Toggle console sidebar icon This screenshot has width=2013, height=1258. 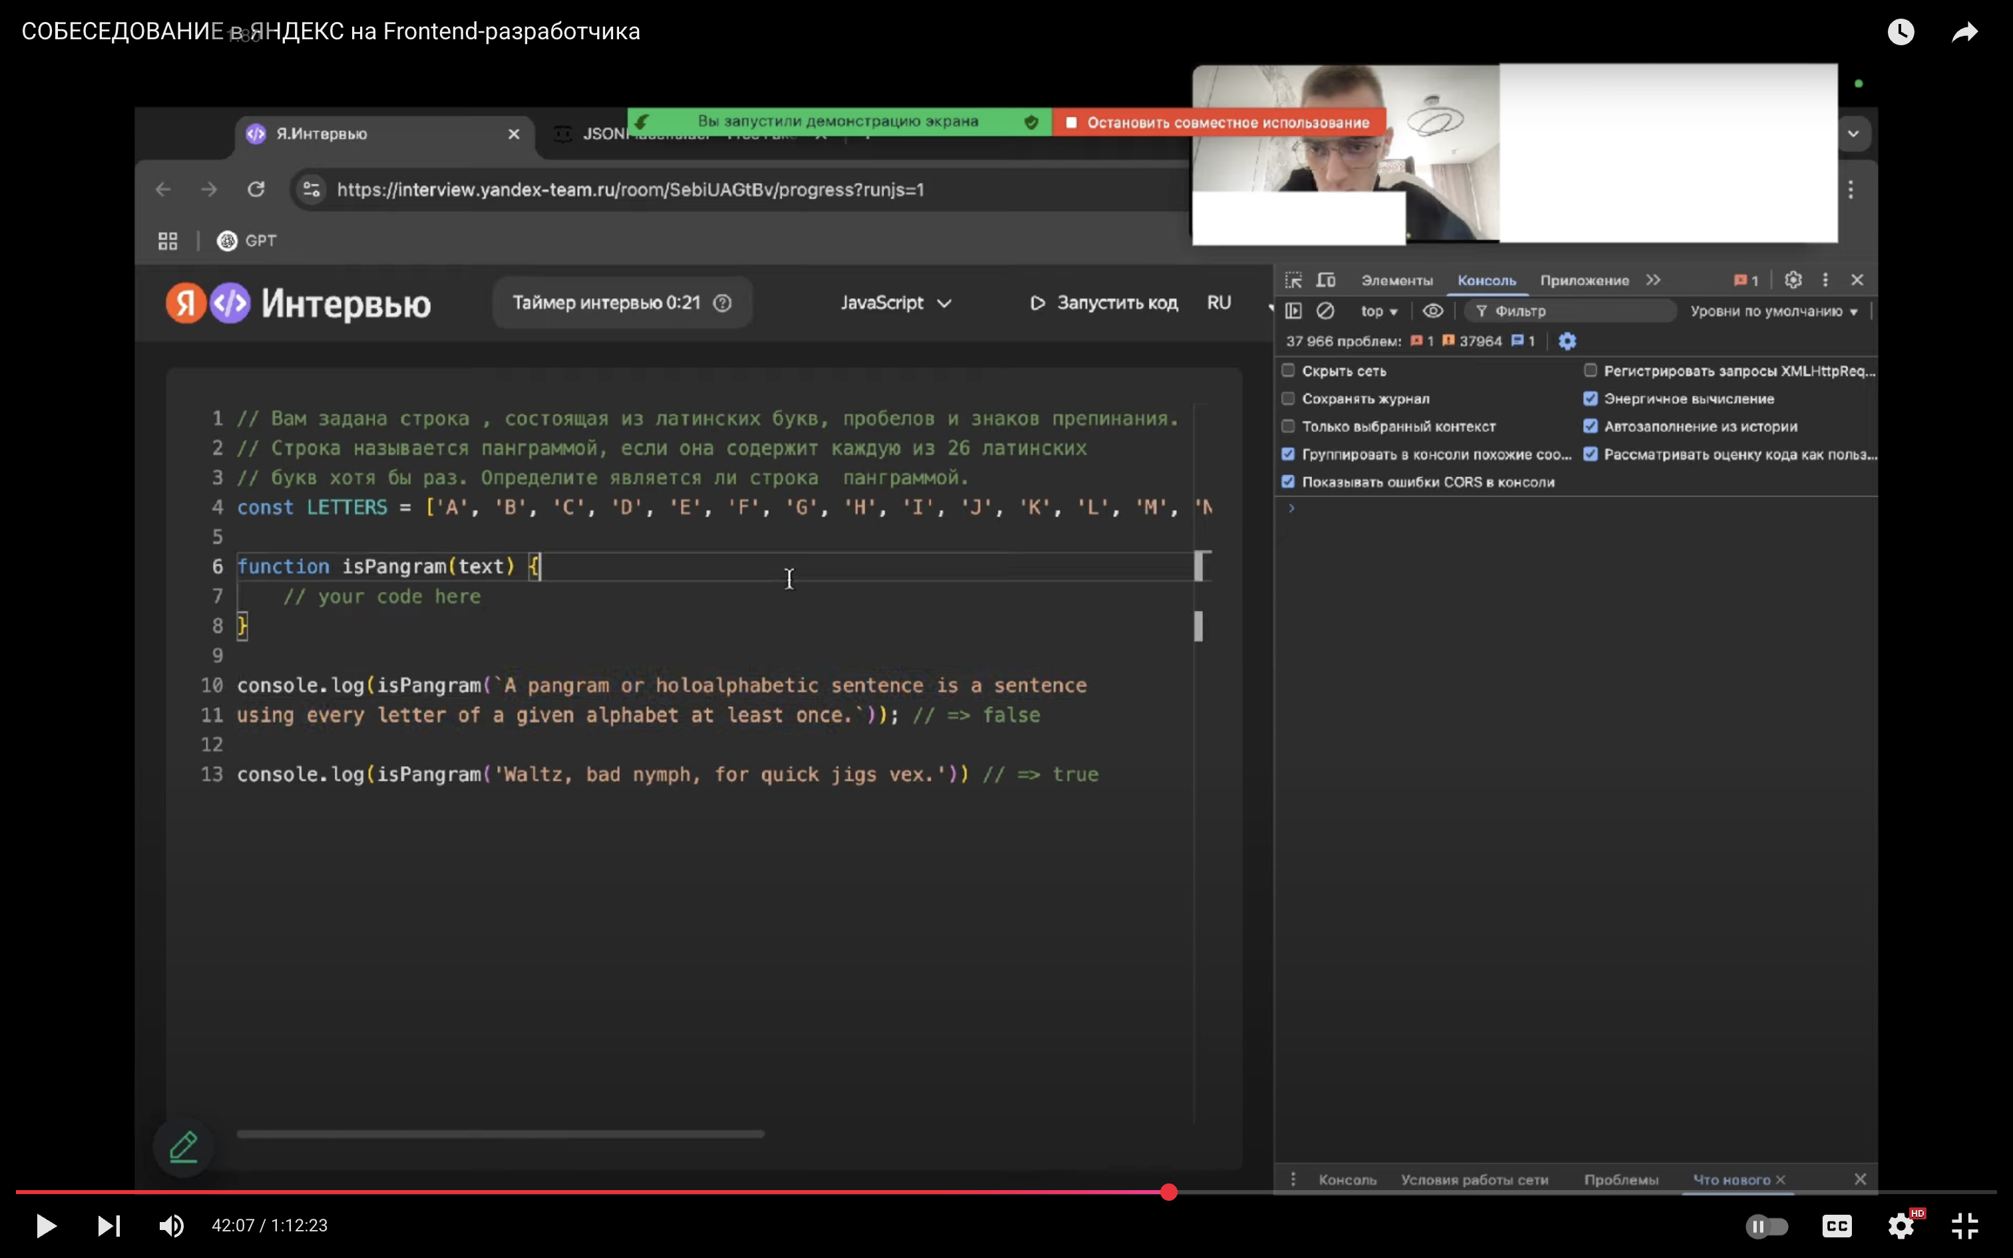click(1293, 312)
